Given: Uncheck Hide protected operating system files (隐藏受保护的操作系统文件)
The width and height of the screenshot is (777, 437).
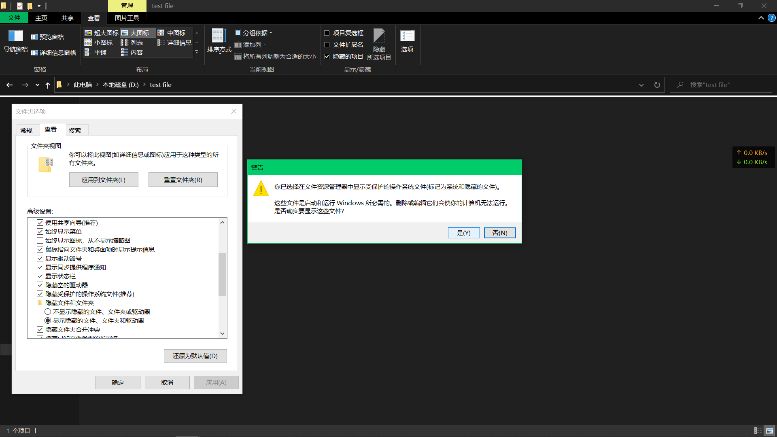Looking at the screenshot, I should tap(40, 294).
